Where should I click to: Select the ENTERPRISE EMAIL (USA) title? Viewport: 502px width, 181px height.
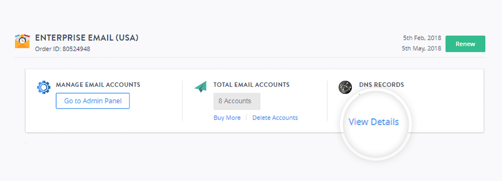[x=87, y=38]
